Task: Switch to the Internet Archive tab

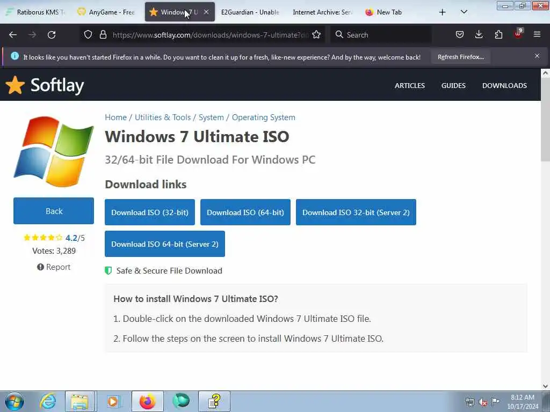Action: (322, 12)
